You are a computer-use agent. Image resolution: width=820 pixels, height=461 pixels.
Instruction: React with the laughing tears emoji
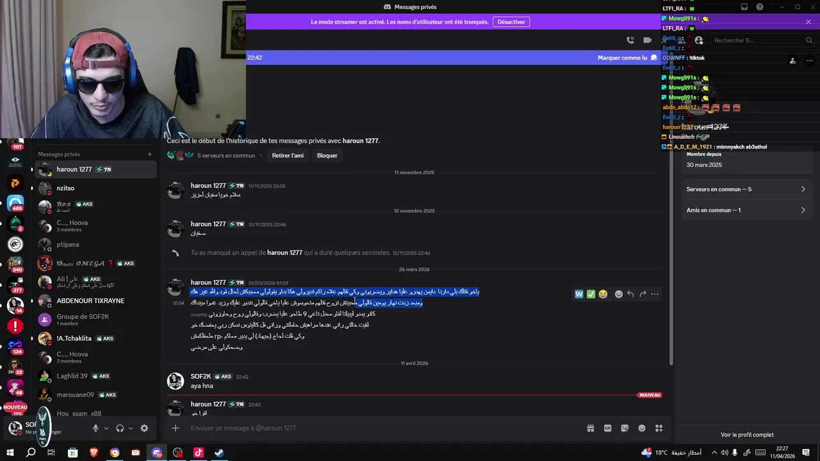click(603, 294)
